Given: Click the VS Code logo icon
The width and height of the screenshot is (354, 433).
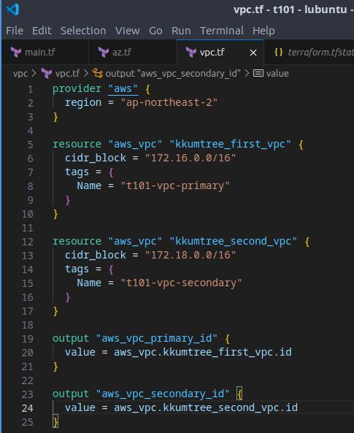Looking at the screenshot, I should (12, 9).
